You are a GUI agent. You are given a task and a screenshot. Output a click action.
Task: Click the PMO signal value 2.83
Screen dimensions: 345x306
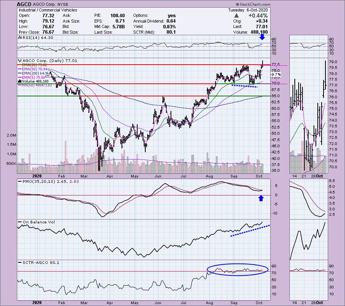click(74, 182)
